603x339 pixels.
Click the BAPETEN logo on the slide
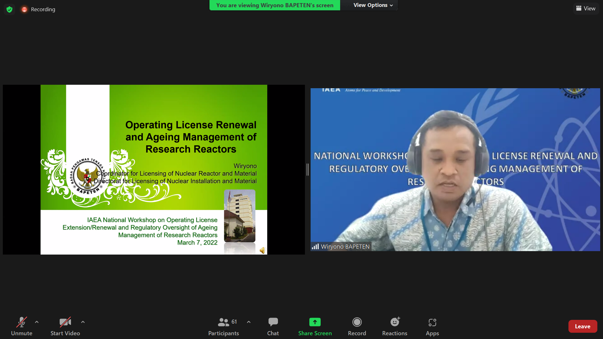click(x=88, y=177)
